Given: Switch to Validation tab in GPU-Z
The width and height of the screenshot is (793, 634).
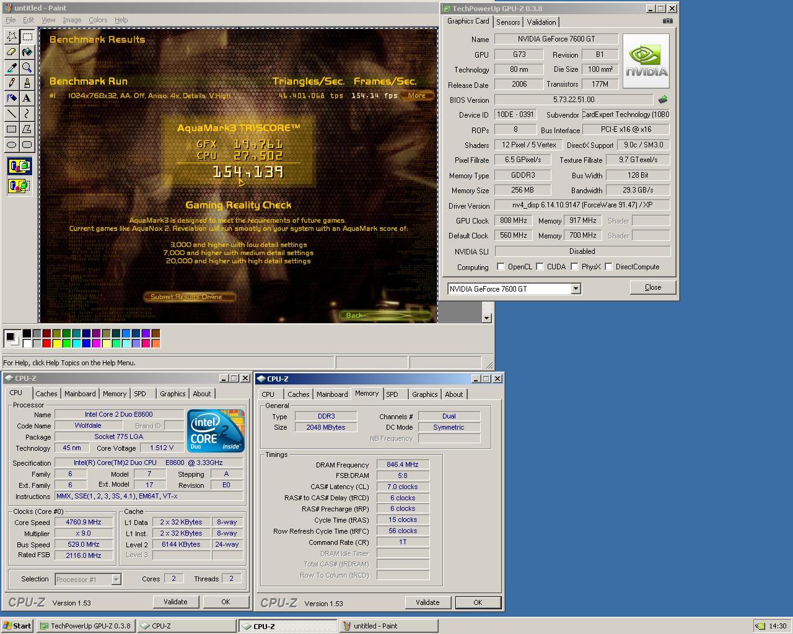Looking at the screenshot, I should 541,22.
